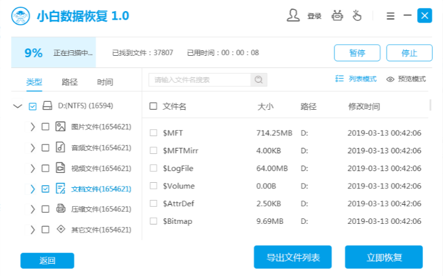The height and width of the screenshot is (276, 443).
Task: Click the user login avatar icon
Action: click(x=293, y=15)
